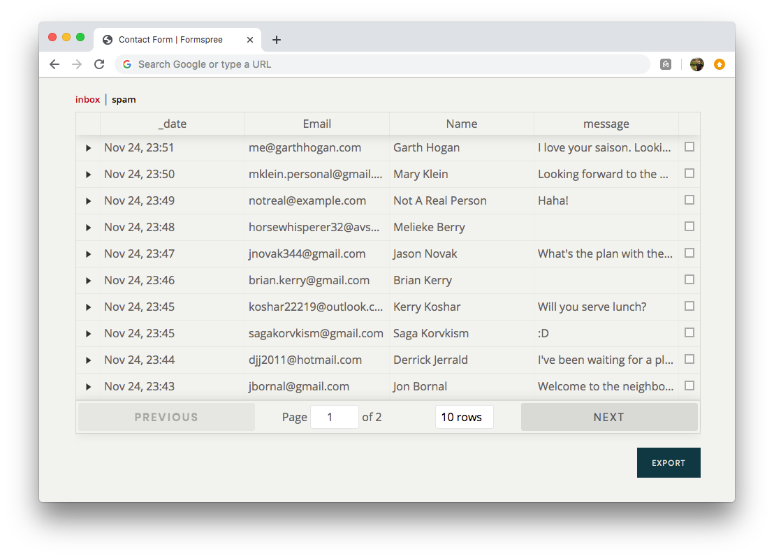Go to the next page with NEXT
The image size is (774, 558).
[608, 416]
